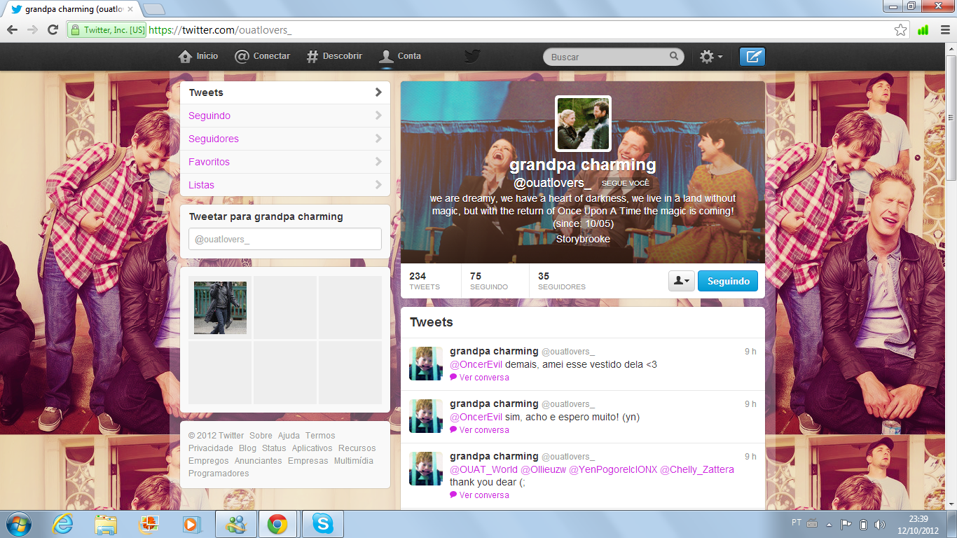This screenshot has height=538, width=957.
Task: Open the Conectar @ tab
Action: tap(262, 56)
